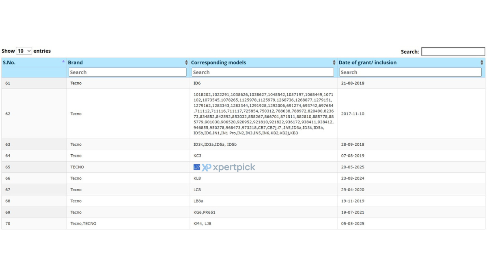Sort by Date of grant/inclusion arrows
The width and height of the screenshot is (487, 276).
pos(482,63)
